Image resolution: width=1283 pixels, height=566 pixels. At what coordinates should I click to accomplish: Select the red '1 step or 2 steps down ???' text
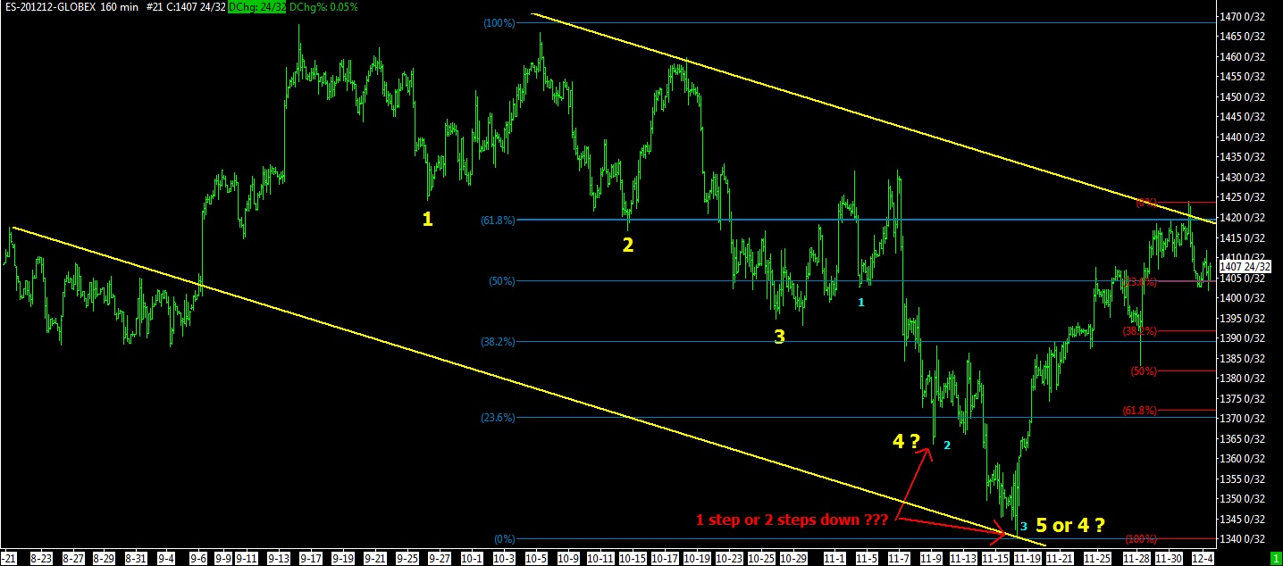point(792,519)
